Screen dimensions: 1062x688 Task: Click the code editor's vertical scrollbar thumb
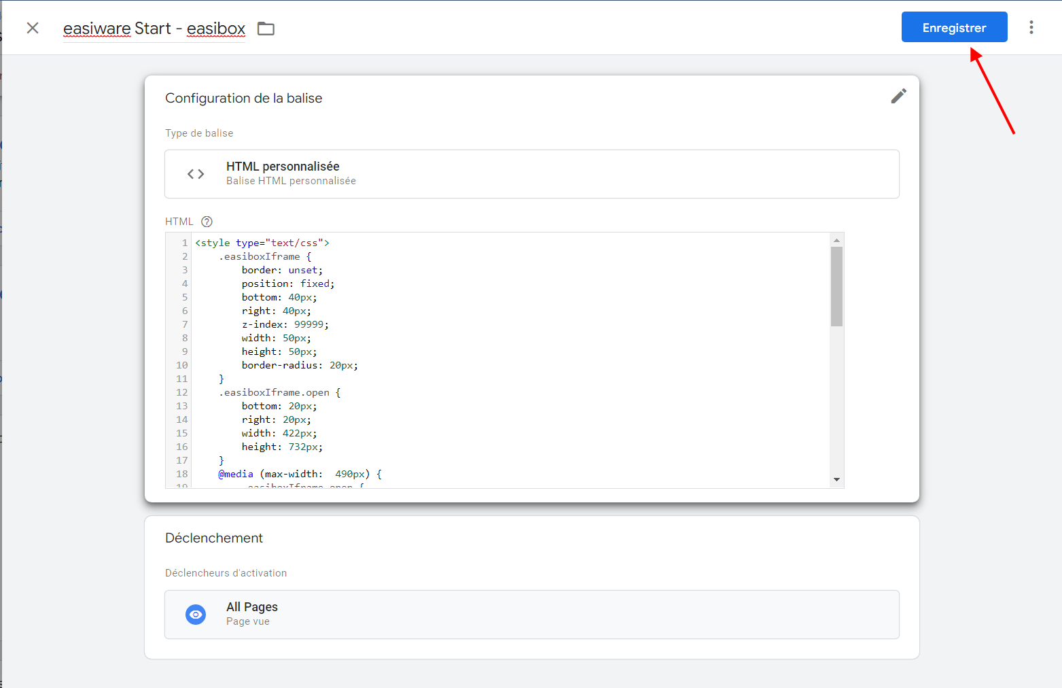pyautogui.click(x=836, y=286)
